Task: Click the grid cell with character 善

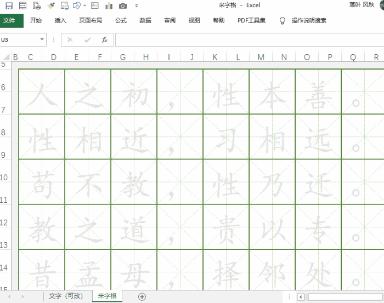Action: [x=318, y=92]
